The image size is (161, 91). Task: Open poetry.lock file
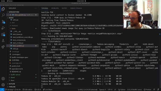pyautogui.click(x=16, y=66)
